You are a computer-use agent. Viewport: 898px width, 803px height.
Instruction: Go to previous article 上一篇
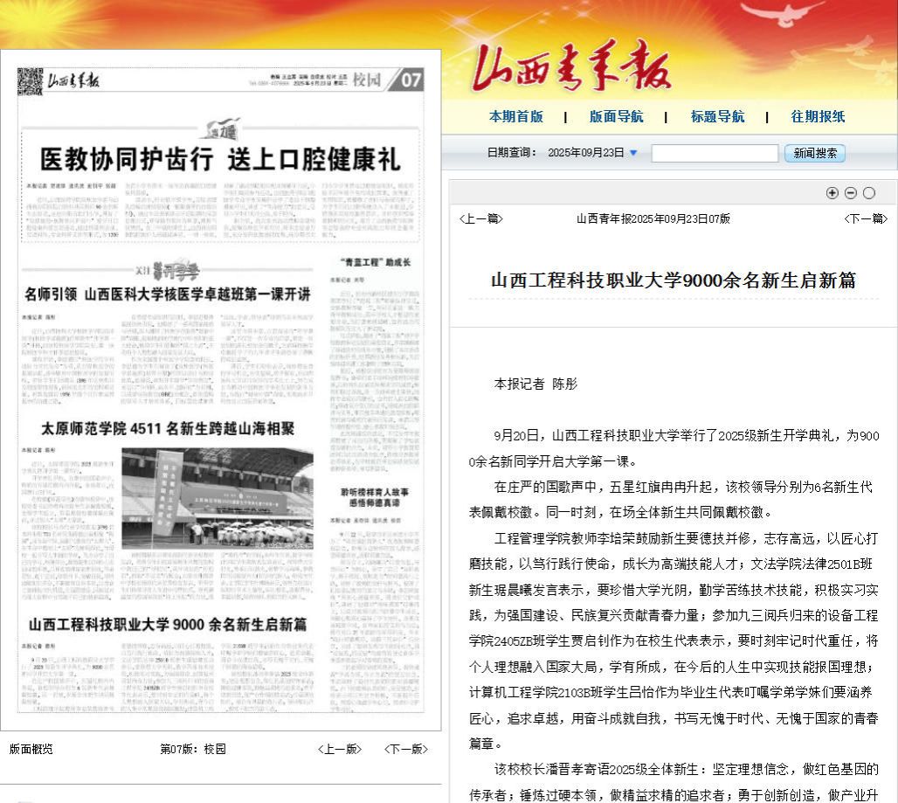[480, 218]
